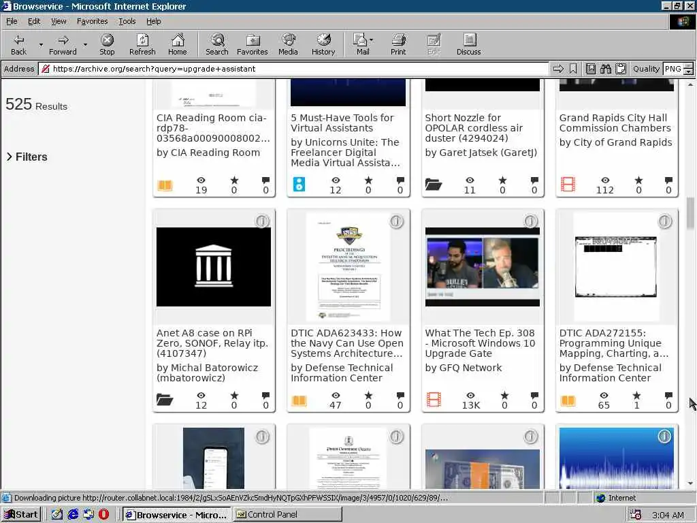Click info icon on What The Tech card
The width and height of the screenshot is (697, 523).
[x=530, y=221]
